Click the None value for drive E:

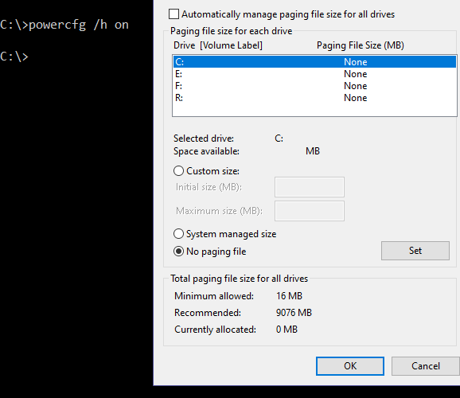point(355,74)
